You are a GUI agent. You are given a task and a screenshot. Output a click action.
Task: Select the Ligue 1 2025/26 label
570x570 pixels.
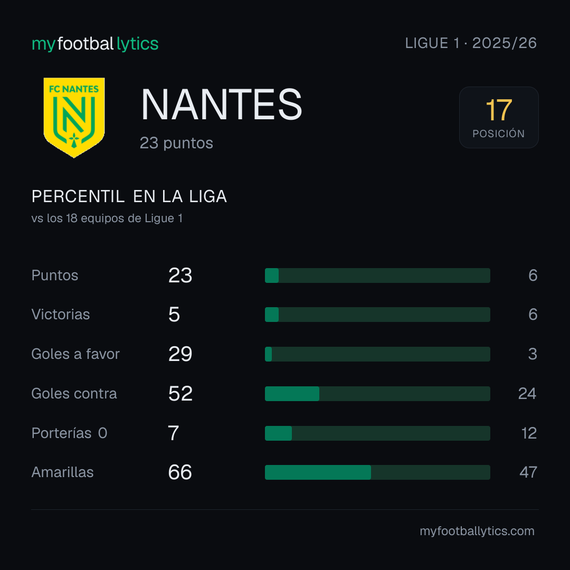click(x=471, y=43)
